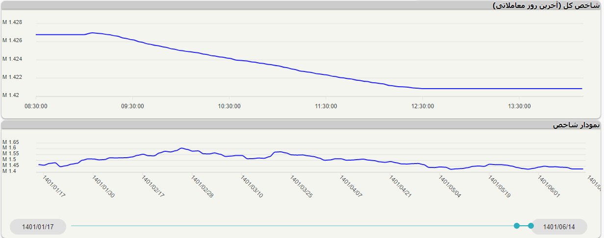Click the 08:30:00 time axis label
This screenshot has height=238, width=604.
pos(36,106)
